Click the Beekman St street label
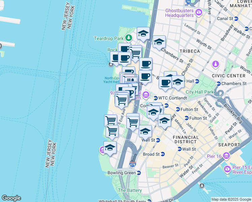 point(204,109)
